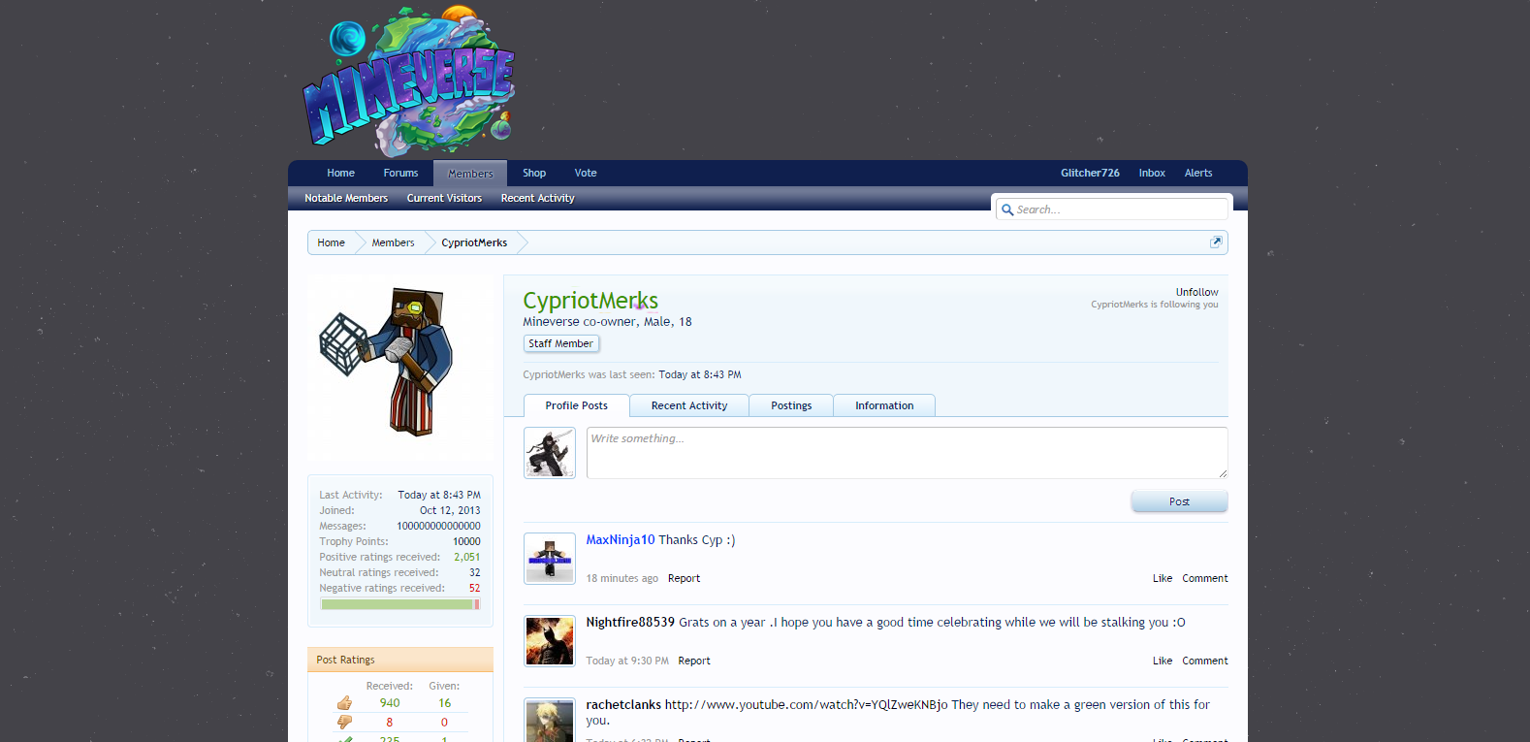This screenshot has width=1530, height=742.
Task: Open the Alerts link
Action: tap(1198, 173)
